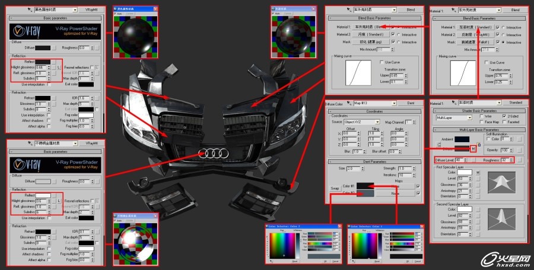Click L lock beside Hilight glossiness 0.66
Image resolution: width=534 pixels, height=270 pixels.
click(59, 67)
